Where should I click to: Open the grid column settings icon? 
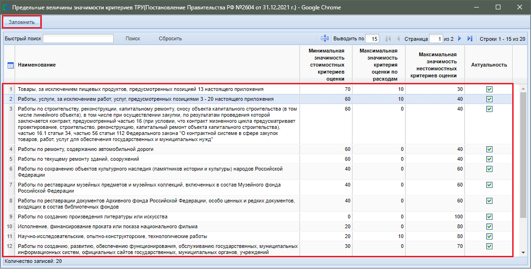pos(10,65)
